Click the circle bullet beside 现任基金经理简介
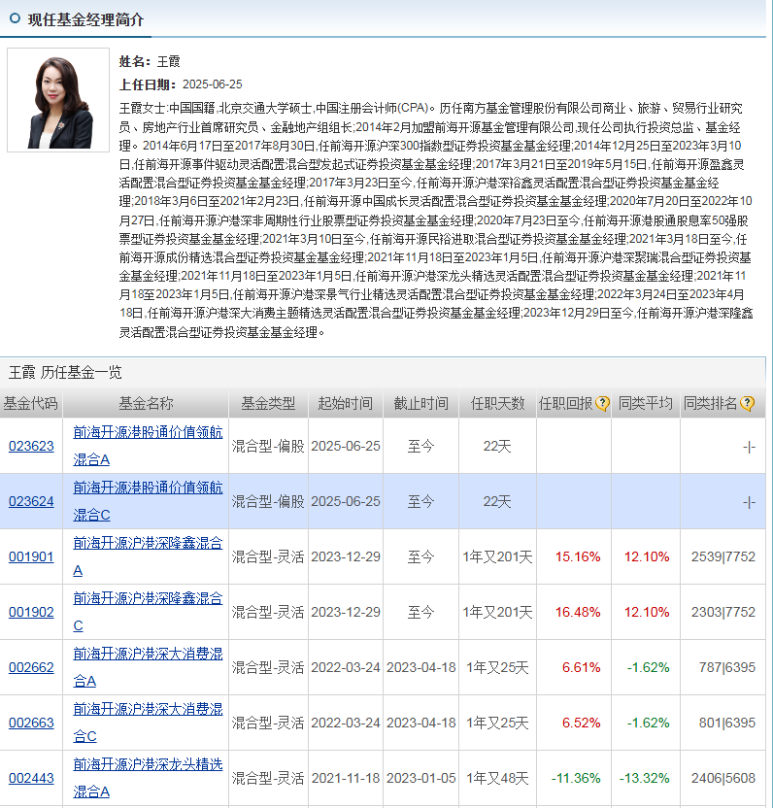 [15, 18]
